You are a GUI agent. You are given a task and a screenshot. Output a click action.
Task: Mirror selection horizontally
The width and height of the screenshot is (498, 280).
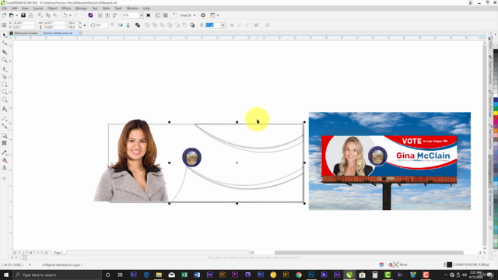click(x=121, y=25)
